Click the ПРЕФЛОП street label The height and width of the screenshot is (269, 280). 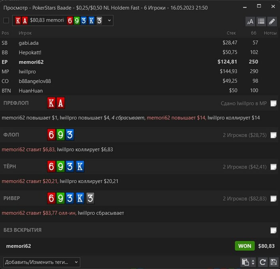tap(16, 103)
